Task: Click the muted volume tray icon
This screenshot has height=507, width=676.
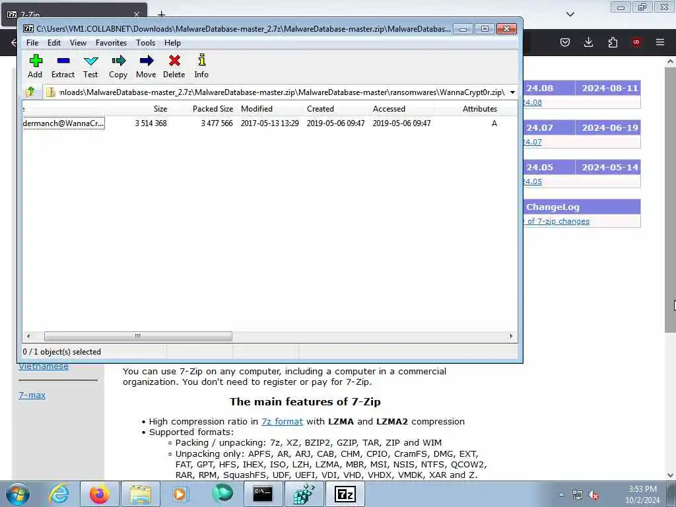Action: 594,495
